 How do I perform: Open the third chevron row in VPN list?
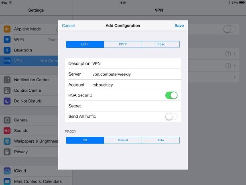(234, 76)
